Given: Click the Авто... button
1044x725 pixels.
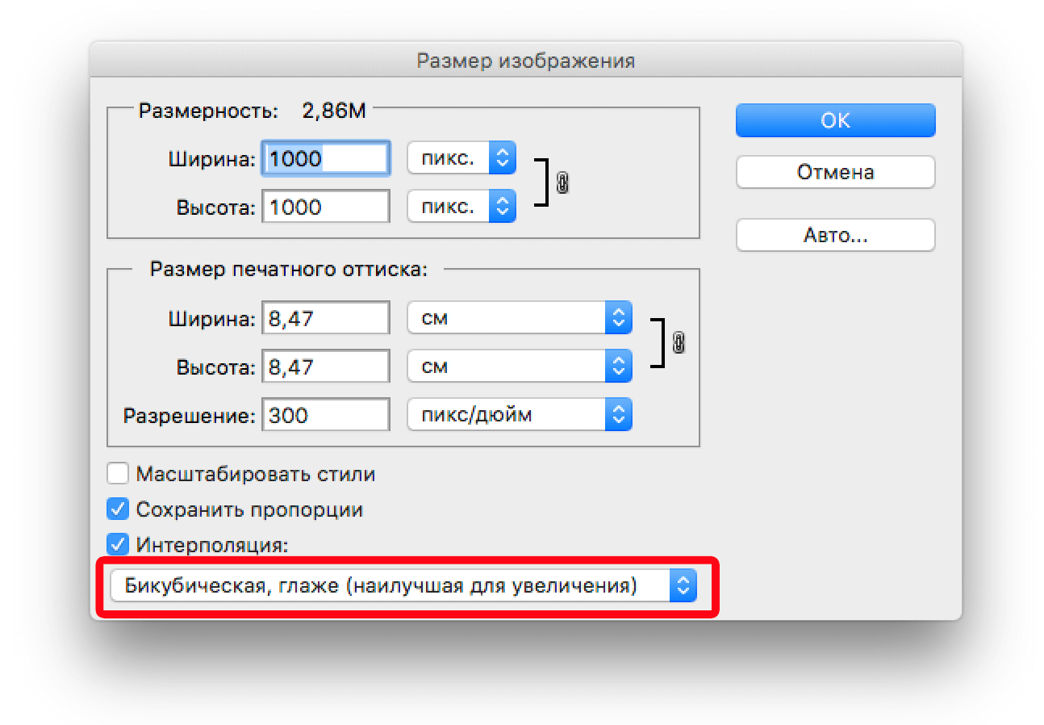Looking at the screenshot, I should (835, 236).
